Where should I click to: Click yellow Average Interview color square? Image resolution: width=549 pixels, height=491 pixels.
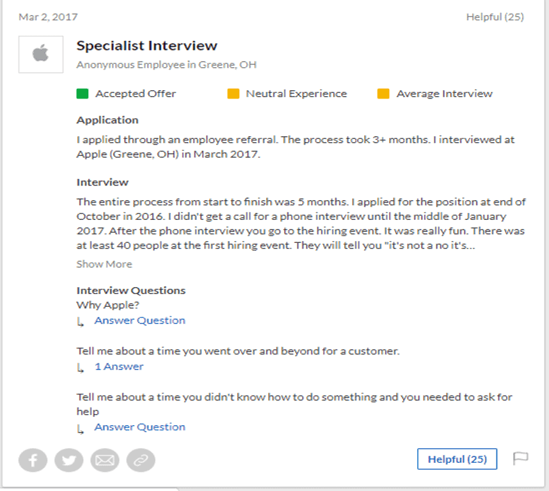[x=383, y=94]
